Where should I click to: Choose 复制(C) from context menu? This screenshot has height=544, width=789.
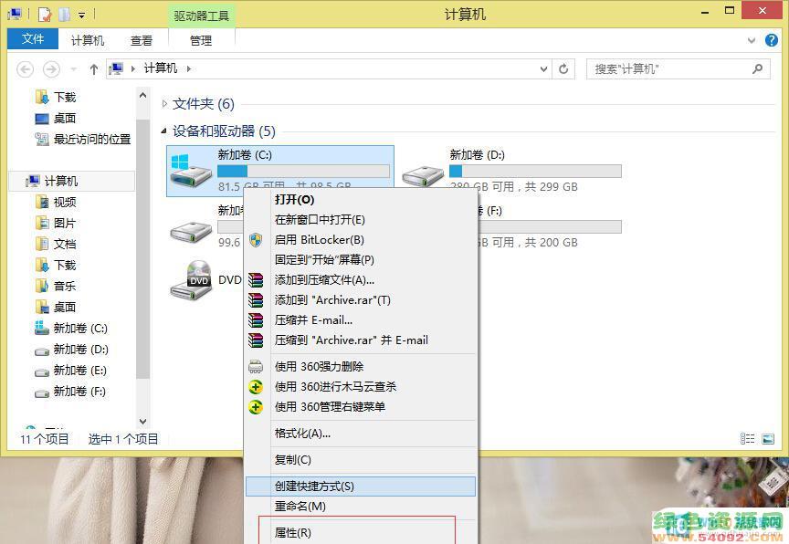tap(361, 460)
